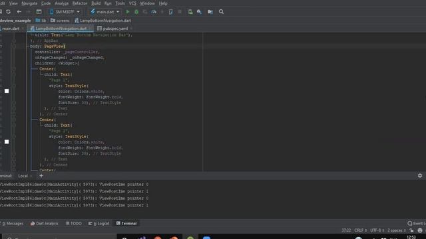Open the Build menu

click(96, 3)
